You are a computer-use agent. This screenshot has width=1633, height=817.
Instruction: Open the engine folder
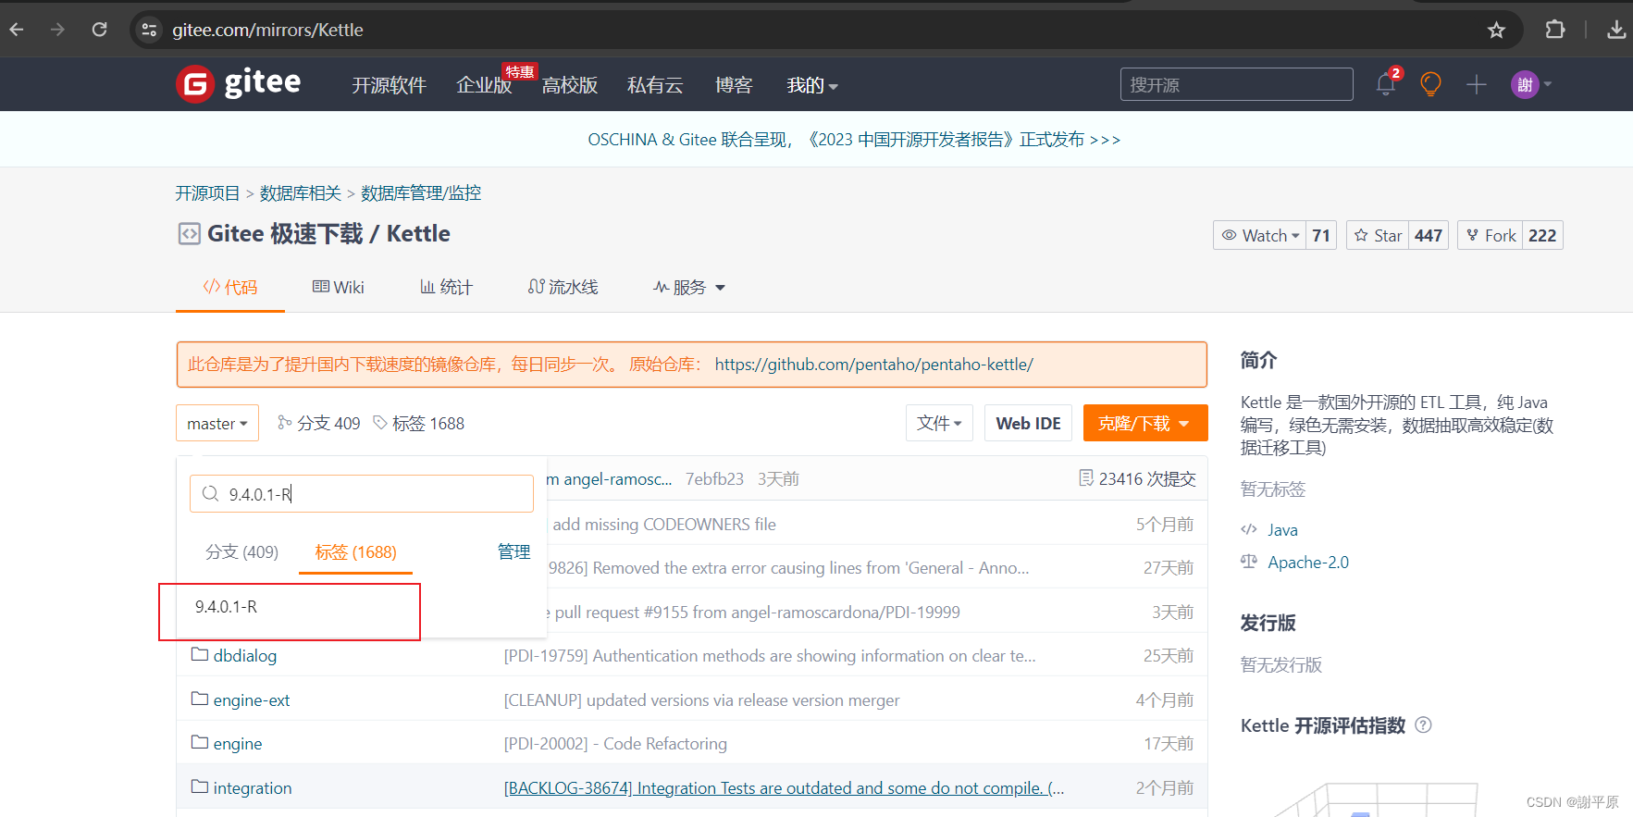point(238,744)
